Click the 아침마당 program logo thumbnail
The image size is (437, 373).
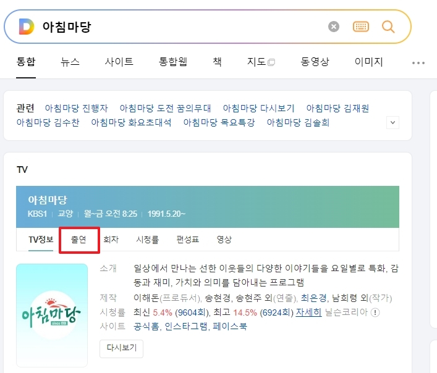point(52,316)
